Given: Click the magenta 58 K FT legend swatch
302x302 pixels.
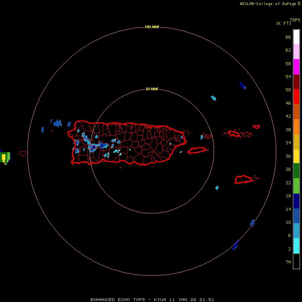Looking at the screenshot, I should [296, 67].
